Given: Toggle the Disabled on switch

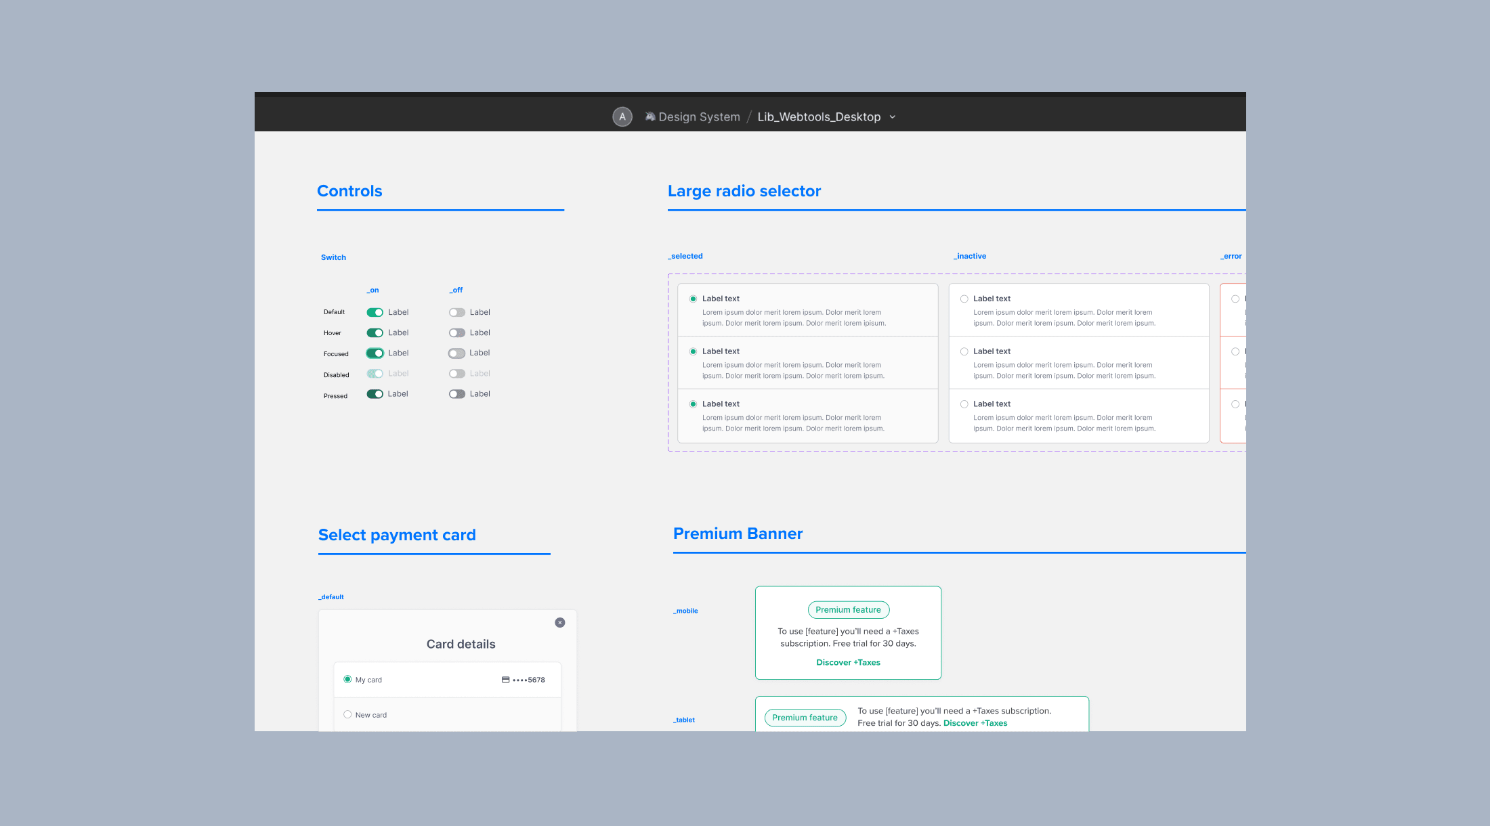Looking at the screenshot, I should click(375, 373).
